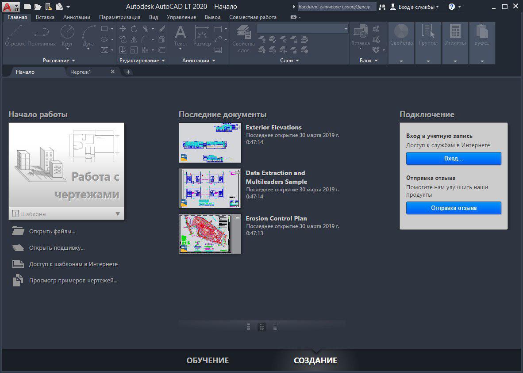Image resolution: width=523 pixels, height=373 pixels.
Task: Open the Erosion Control Plan thumbnail
Action: 210,234
